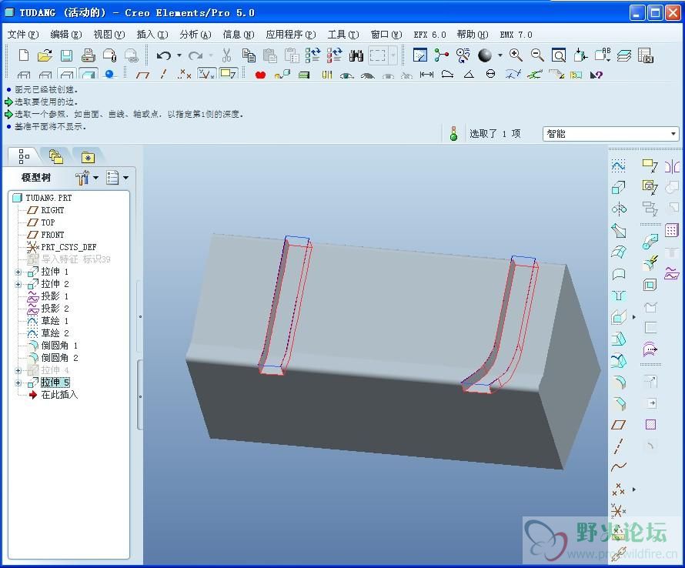Toggle annotation element display
685x568 pixels.
pos(228,74)
